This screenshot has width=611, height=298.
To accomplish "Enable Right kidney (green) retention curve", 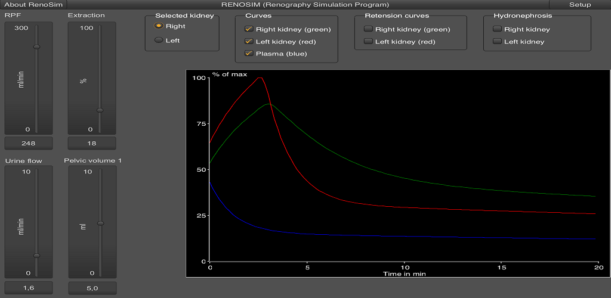I will tap(368, 29).
